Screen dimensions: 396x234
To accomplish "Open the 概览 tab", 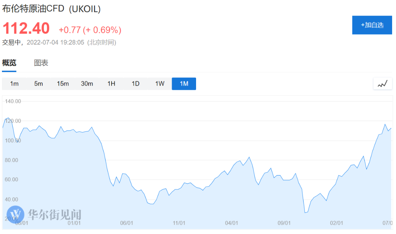I will pyautogui.click(x=9, y=63).
